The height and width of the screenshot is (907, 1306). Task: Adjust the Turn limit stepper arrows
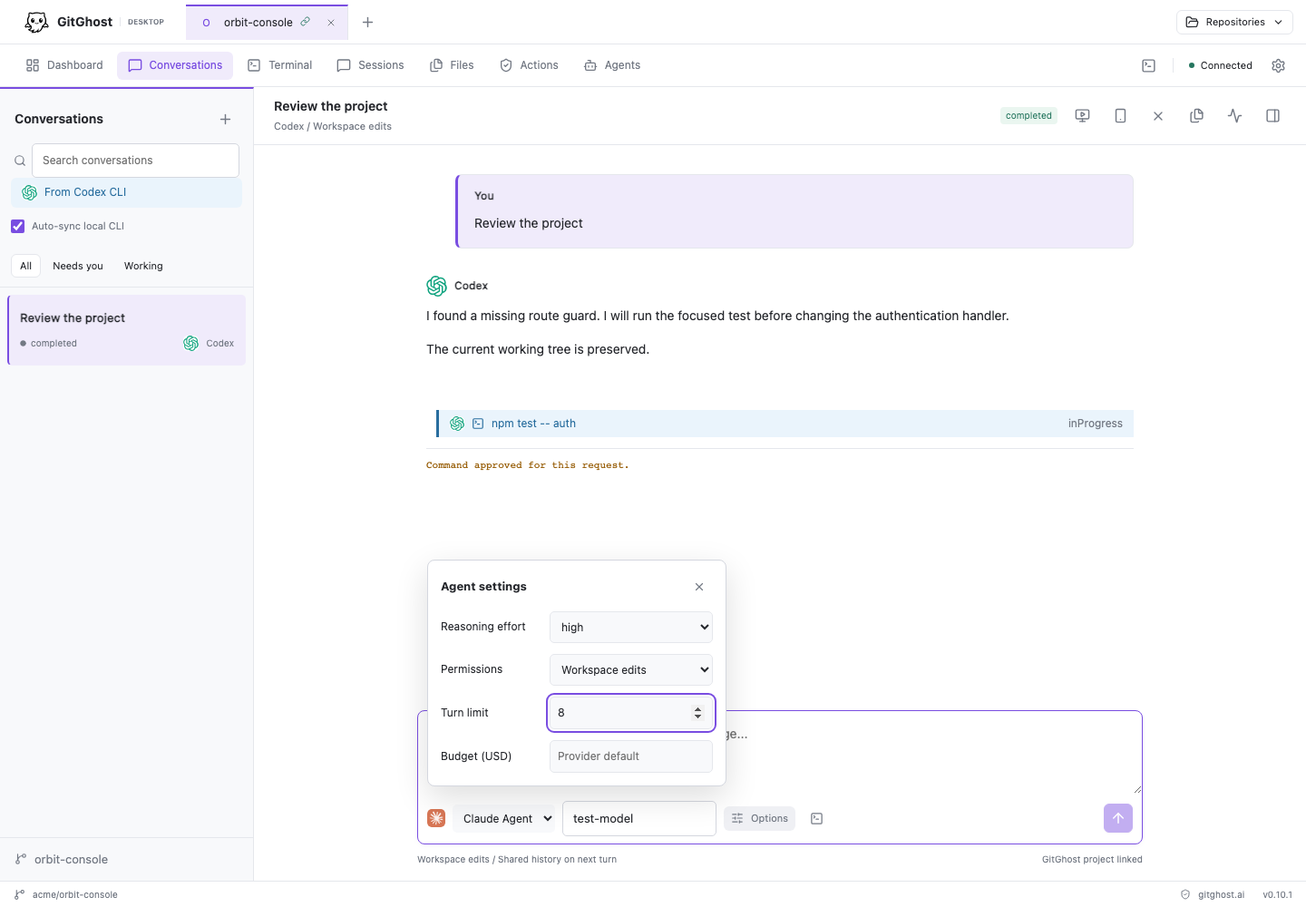[x=697, y=713]
